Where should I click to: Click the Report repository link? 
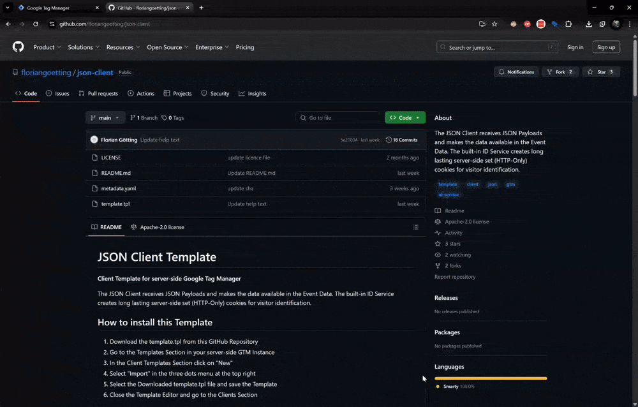454,277
